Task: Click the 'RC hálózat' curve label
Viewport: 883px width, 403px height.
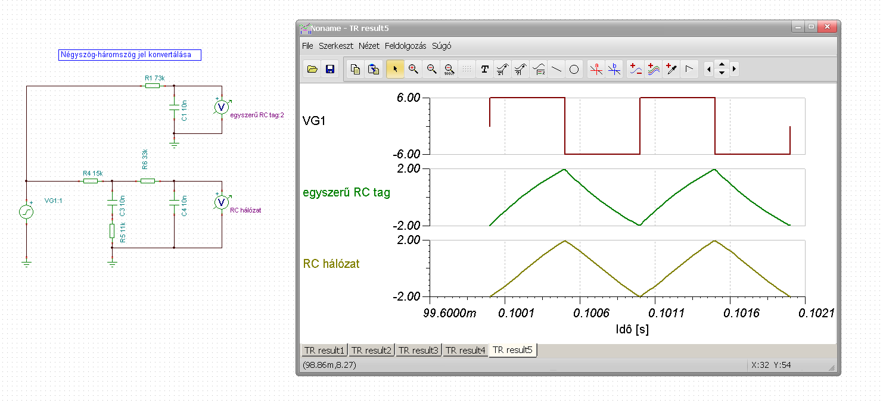Action: pos(331,263)
